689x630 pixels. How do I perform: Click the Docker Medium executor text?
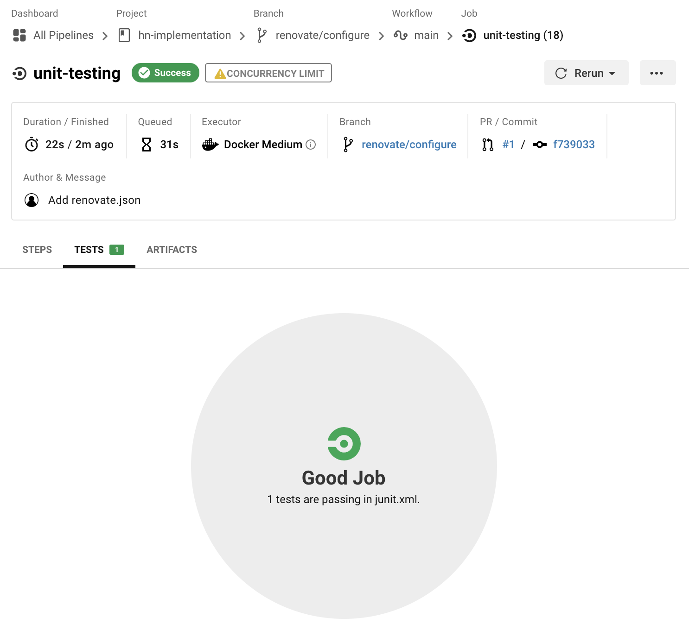[x=263, y=145]
